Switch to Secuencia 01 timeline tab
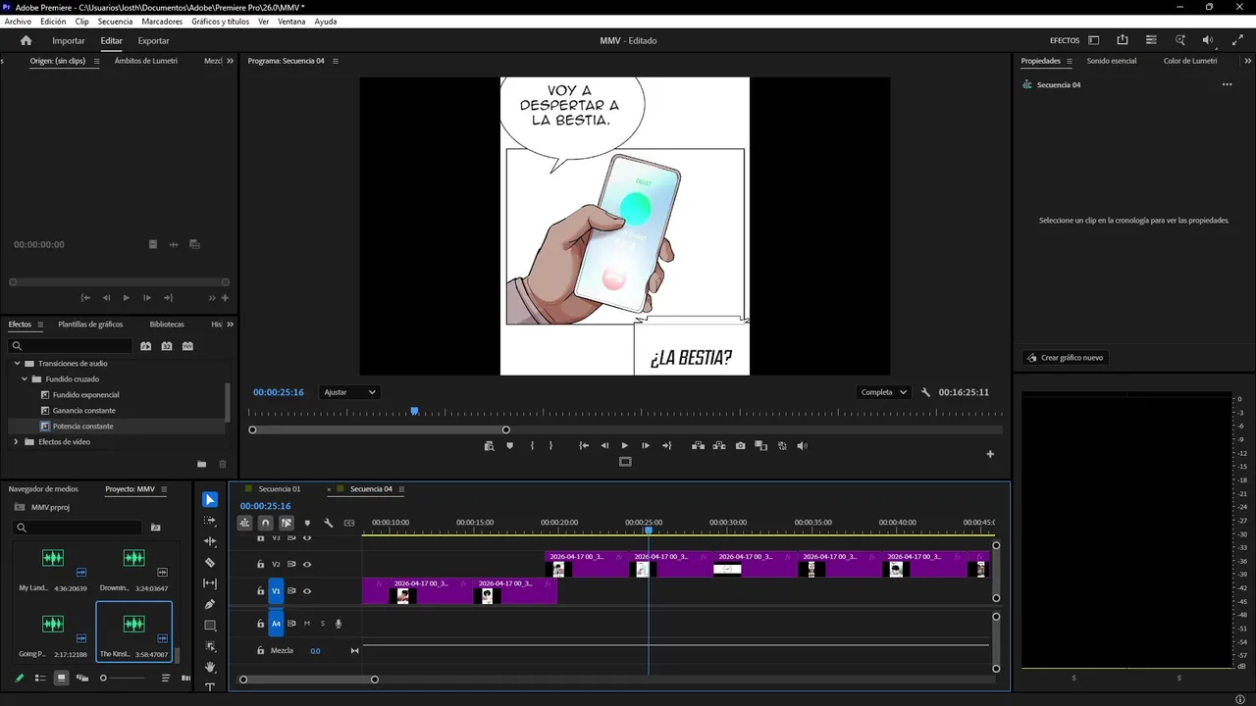1256x706 pixels. pos(280,489)
